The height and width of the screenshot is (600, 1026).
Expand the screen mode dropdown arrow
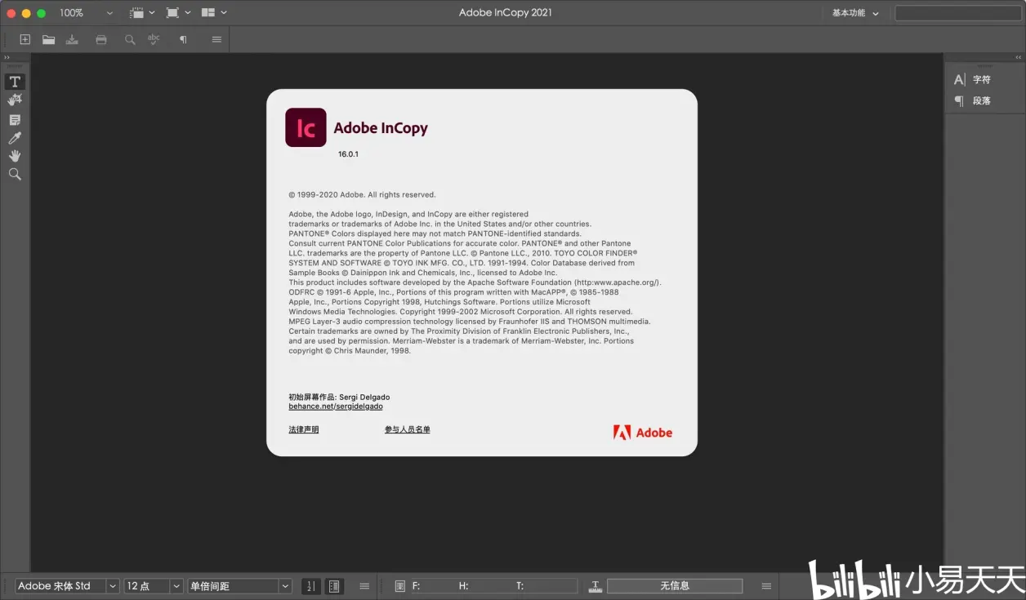click(x=188, y=13)
